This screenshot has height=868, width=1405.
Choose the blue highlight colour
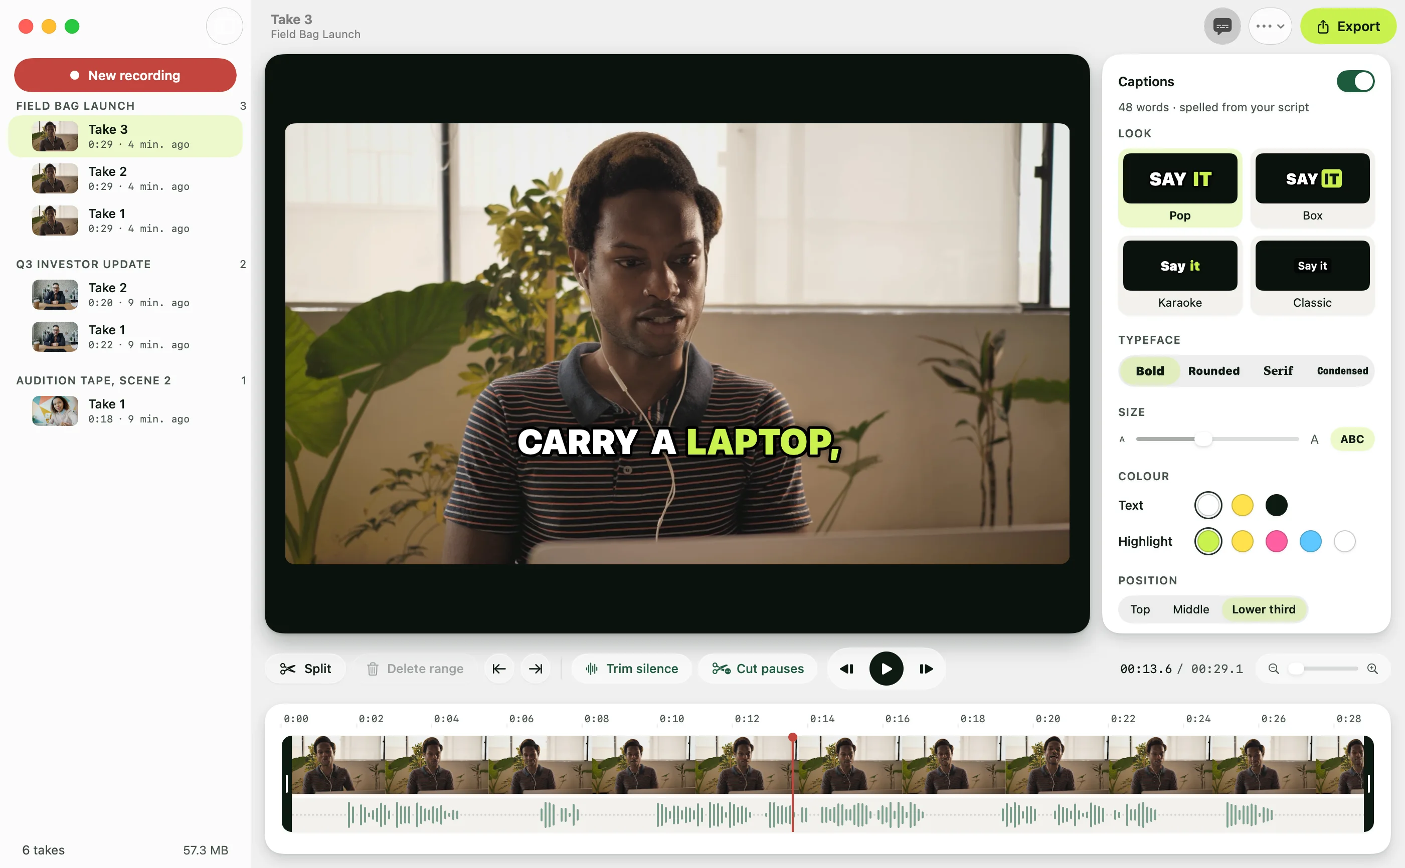[x=1310, y=541]
